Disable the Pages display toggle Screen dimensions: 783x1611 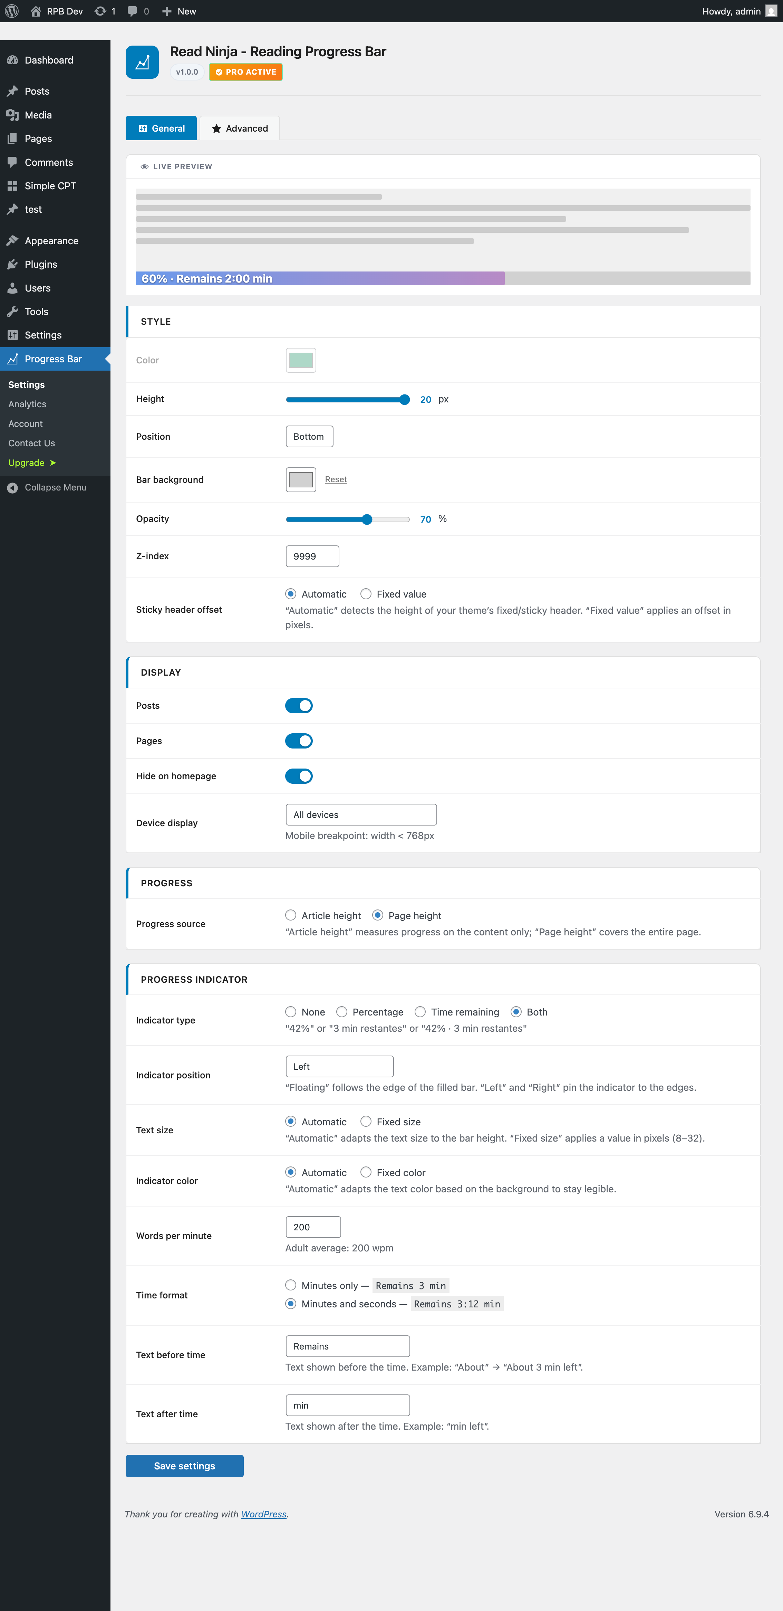[299, 741]
